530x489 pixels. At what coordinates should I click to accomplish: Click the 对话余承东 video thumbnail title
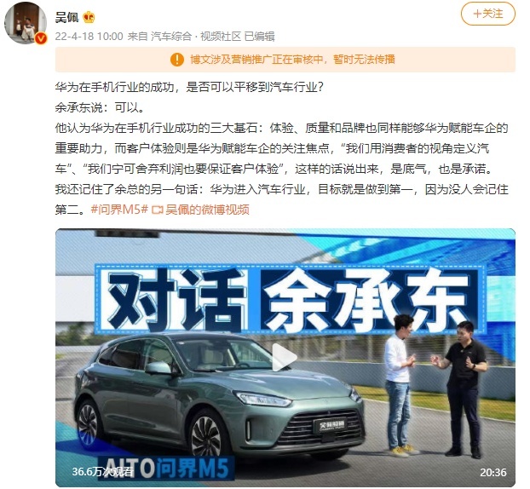tap(290, 299)
